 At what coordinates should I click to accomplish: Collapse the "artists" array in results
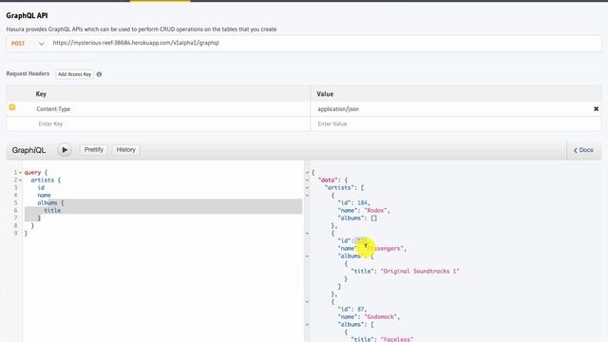pyautogui.click(x=308, y=188)
